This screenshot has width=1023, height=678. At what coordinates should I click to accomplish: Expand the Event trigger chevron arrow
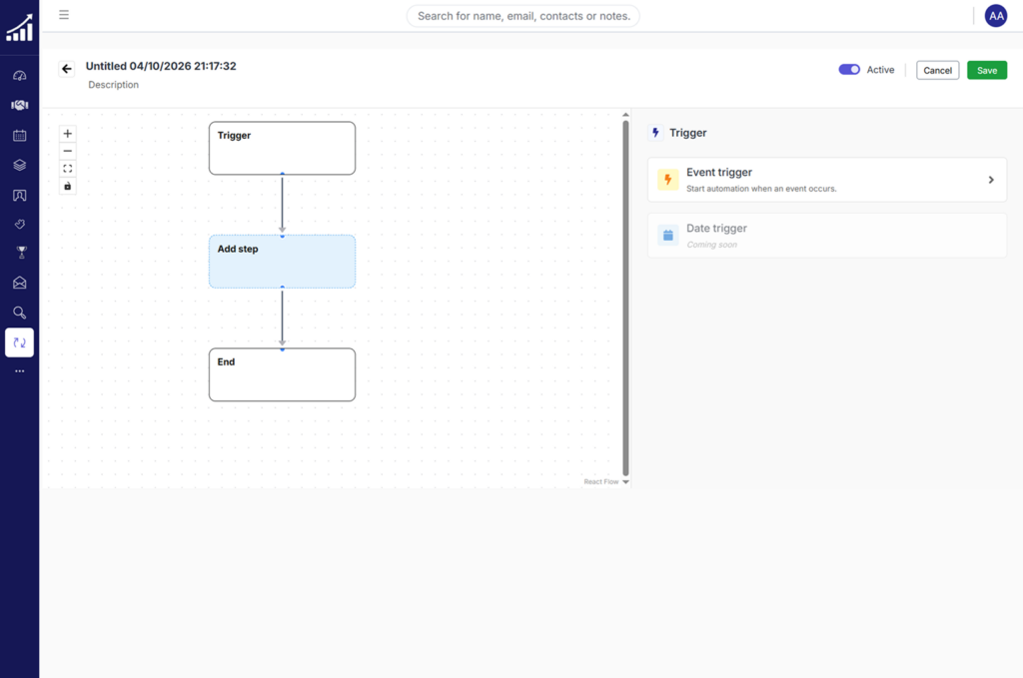pos(990,180)
